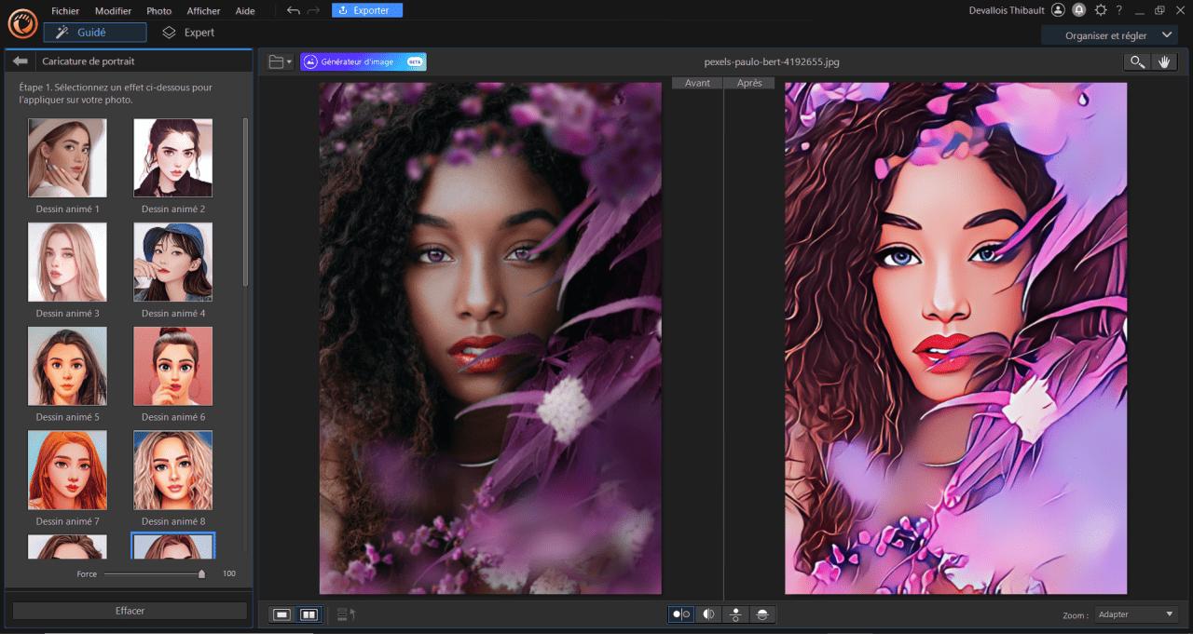Select the hand pan tool
This screenshot has height=634, width=1193.
click(1163, 61)
